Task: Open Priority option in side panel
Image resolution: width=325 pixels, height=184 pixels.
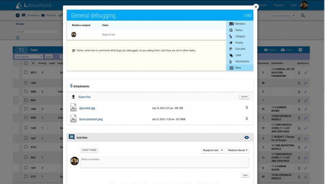Action: tap(239, 43)
